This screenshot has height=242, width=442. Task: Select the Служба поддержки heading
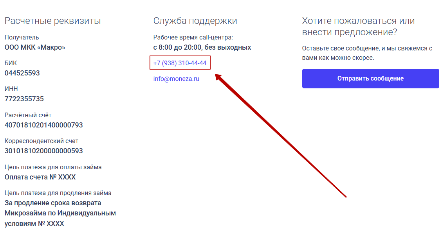195,21
